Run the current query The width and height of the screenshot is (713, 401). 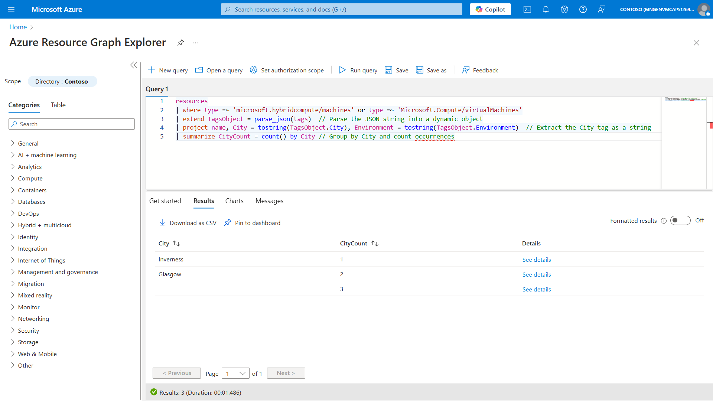click(x=358, y=70)
